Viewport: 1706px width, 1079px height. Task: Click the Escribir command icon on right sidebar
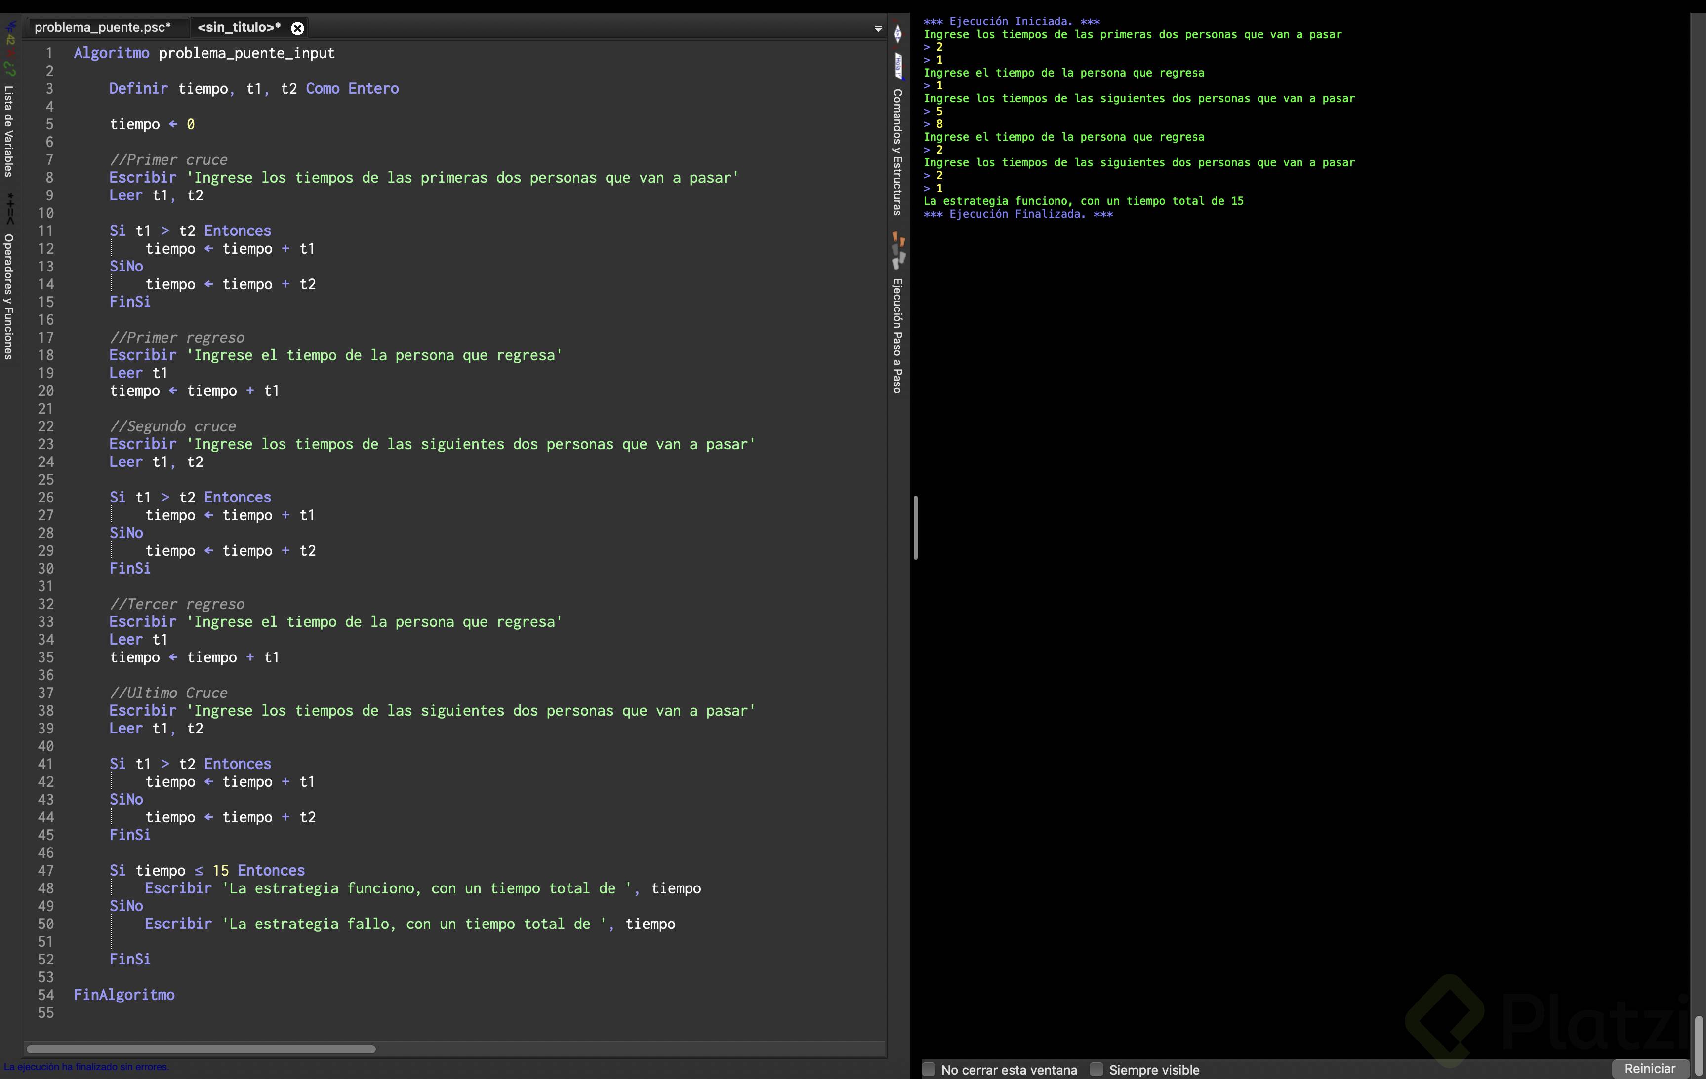pyautogui.click(x=897, y=66)
